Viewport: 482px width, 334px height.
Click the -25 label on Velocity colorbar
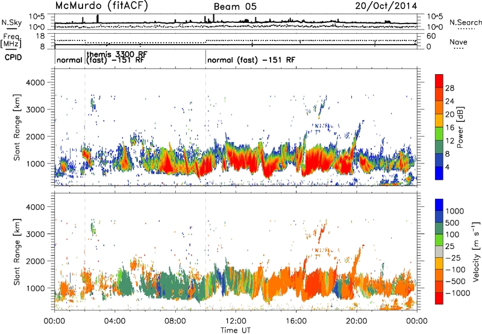tap(453, 257)
